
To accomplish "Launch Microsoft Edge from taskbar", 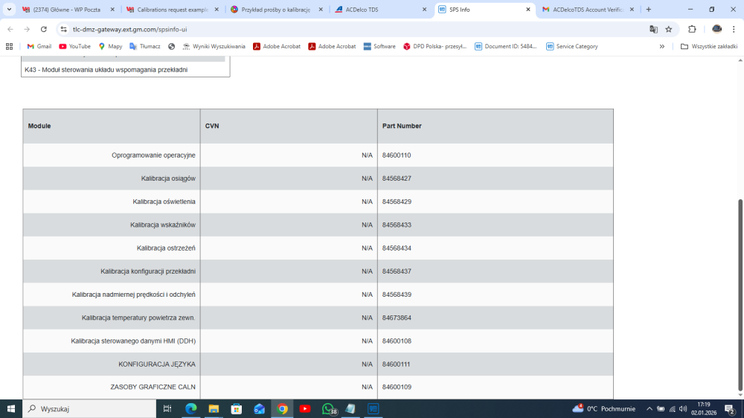I will pos(190,408).
